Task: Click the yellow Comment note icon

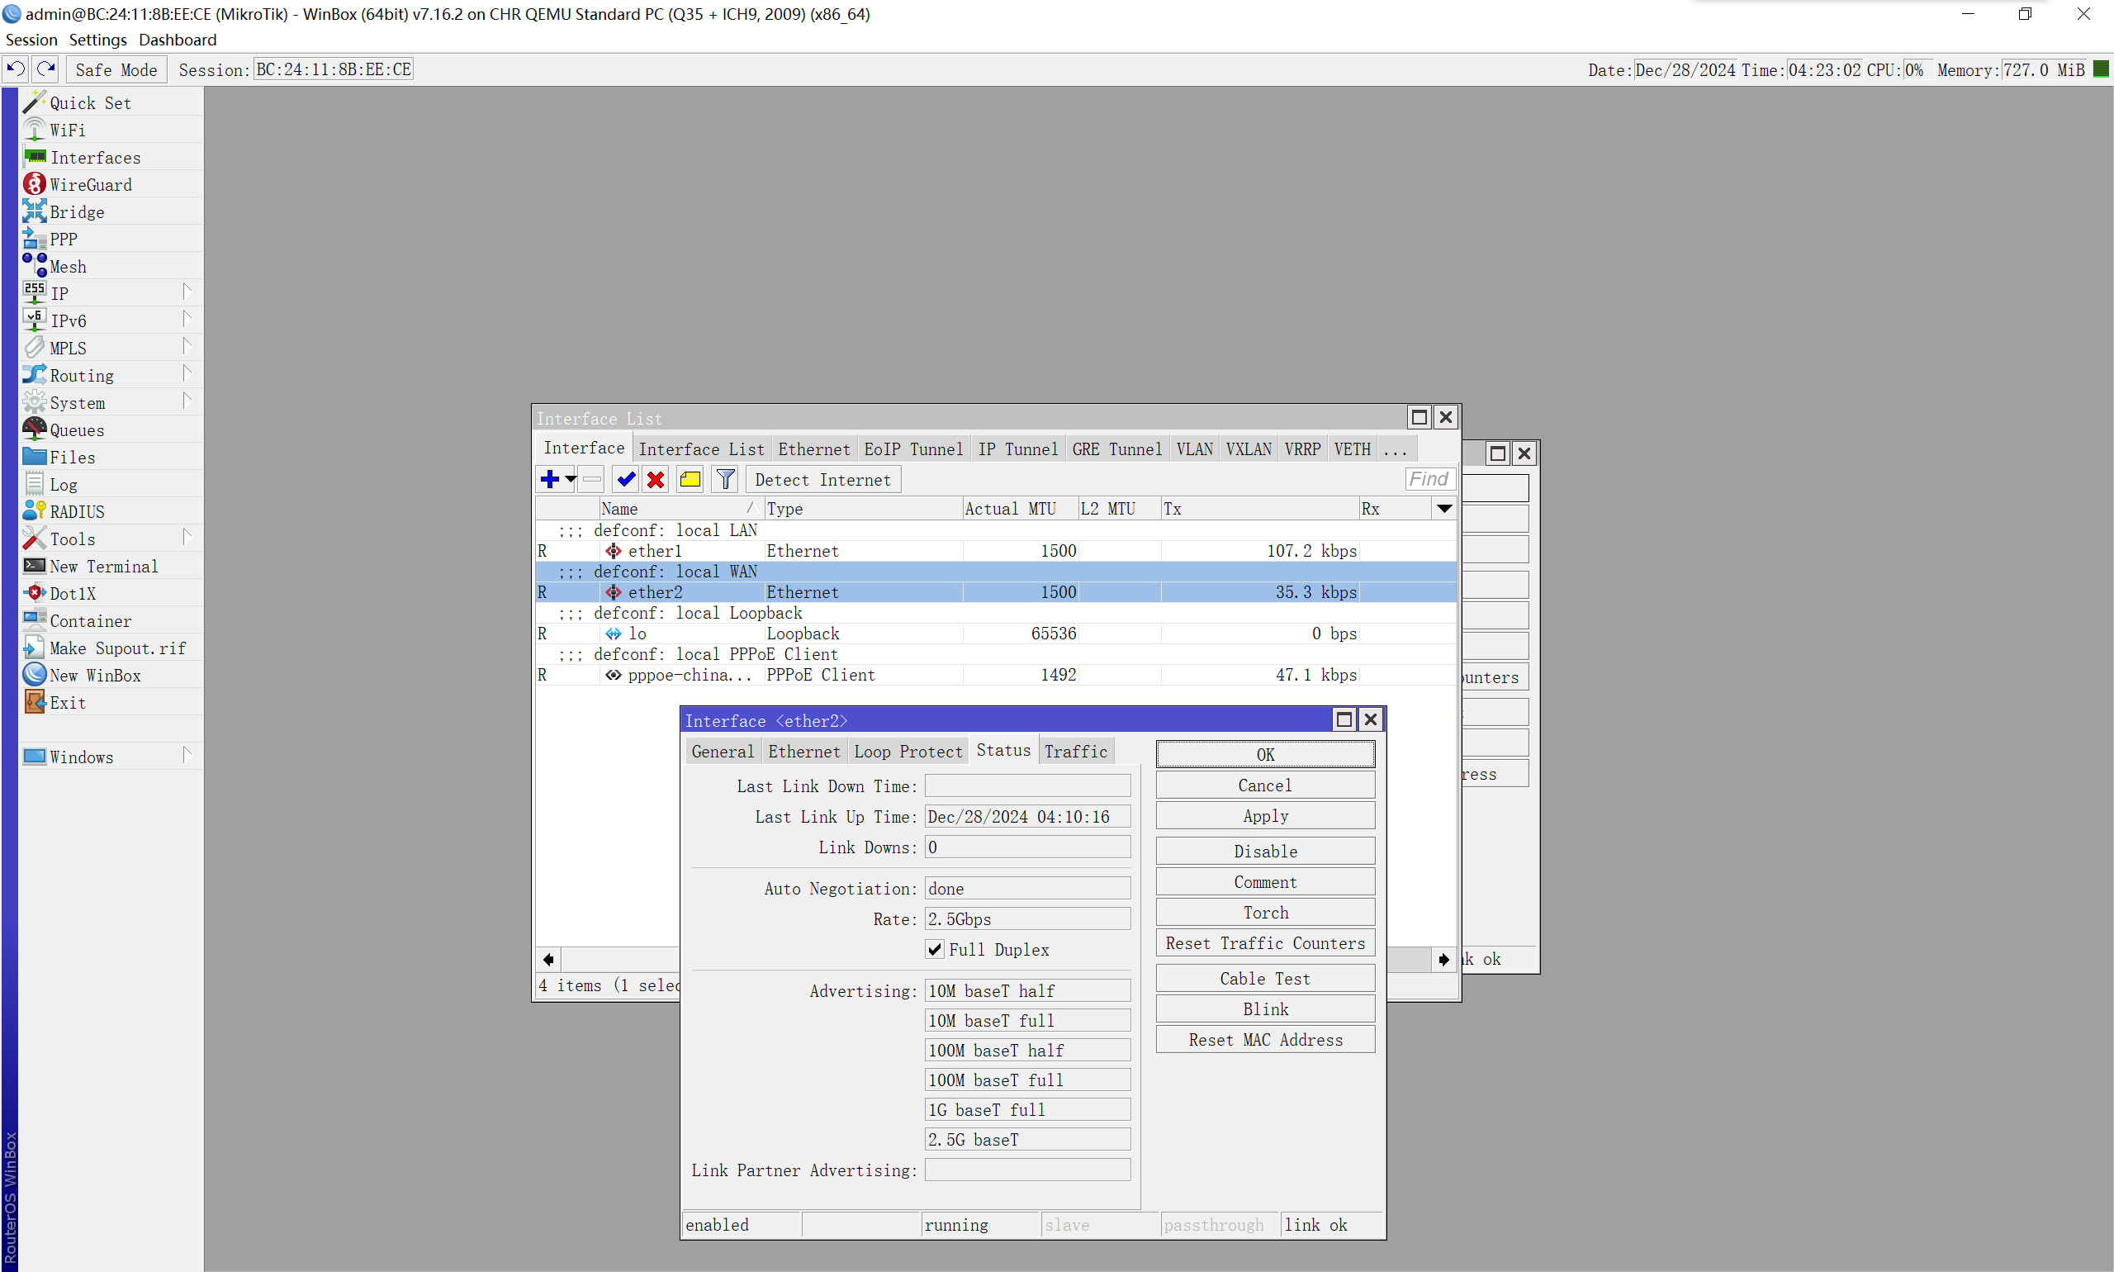Action: click(x=690, y=480)
